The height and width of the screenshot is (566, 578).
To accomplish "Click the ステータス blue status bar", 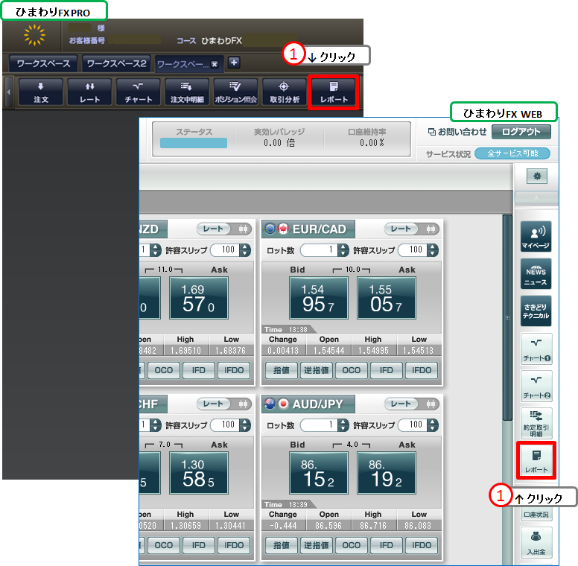I will pyautogui.click(x=194, y=143).
